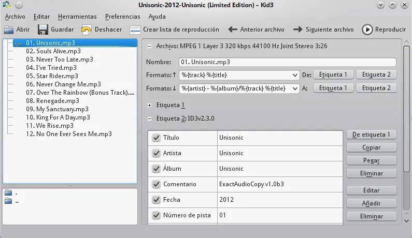The width and height of the screenshot is (412, 238).
Task: Uncheck the Álbum field checkbox
Action: tap(156, 169)
